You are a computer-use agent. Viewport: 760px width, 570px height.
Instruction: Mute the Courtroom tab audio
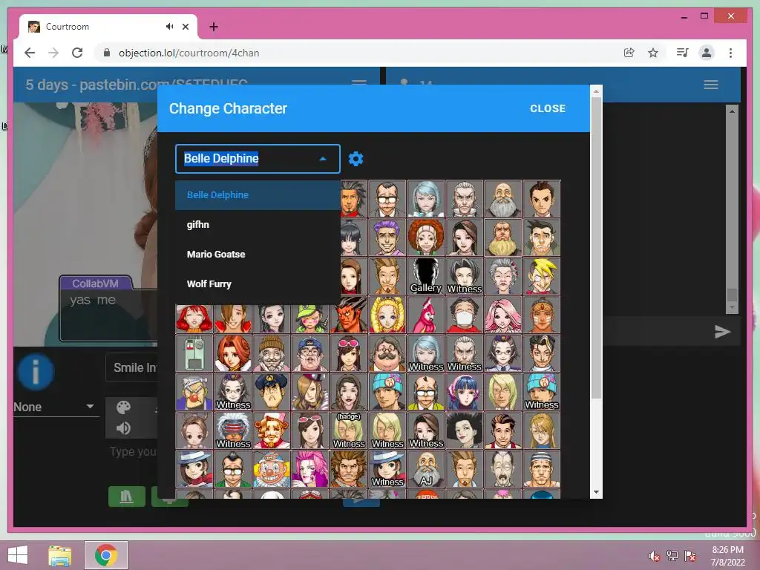click(x=169, y=26)
